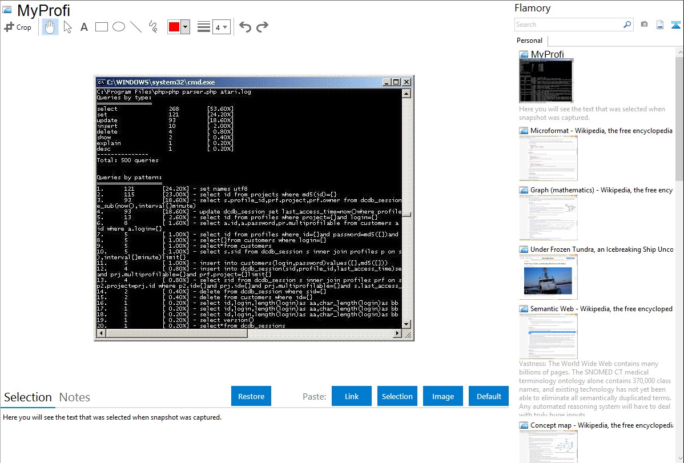The width and height of the screenshot is (684, 463).
Task: Pick the Rectangle shape tool
Action: coord(102,27)
